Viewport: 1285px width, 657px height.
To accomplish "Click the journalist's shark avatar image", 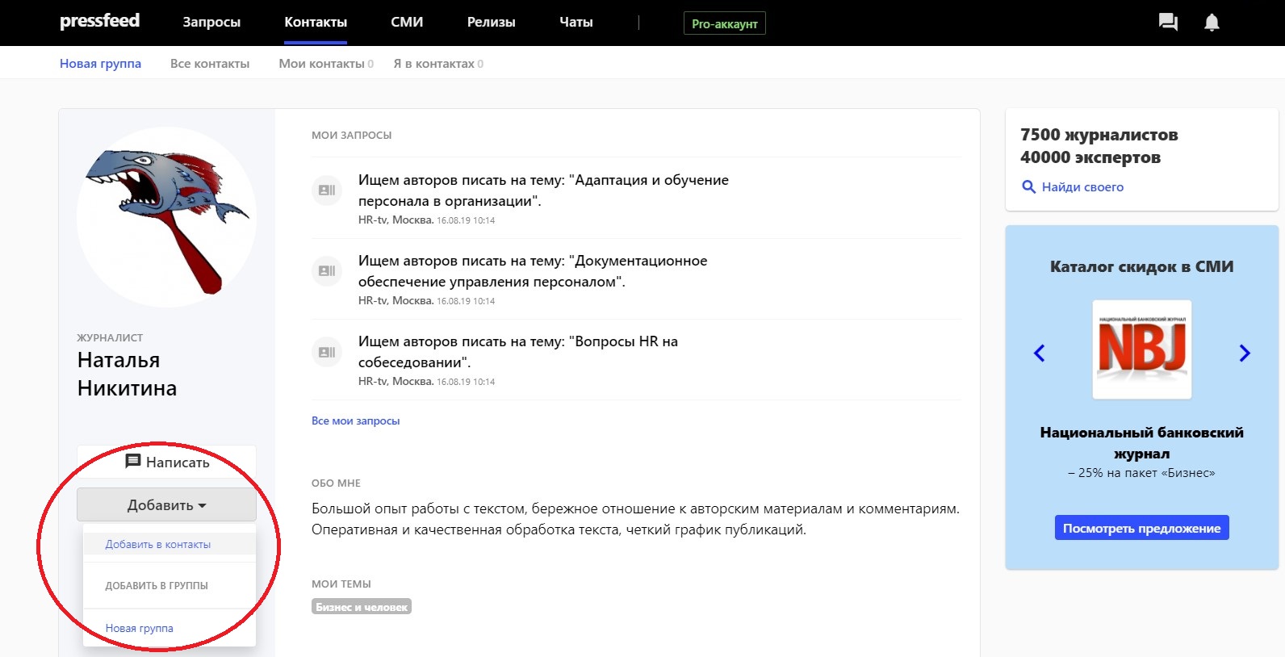I will click(x=167, y=216).
